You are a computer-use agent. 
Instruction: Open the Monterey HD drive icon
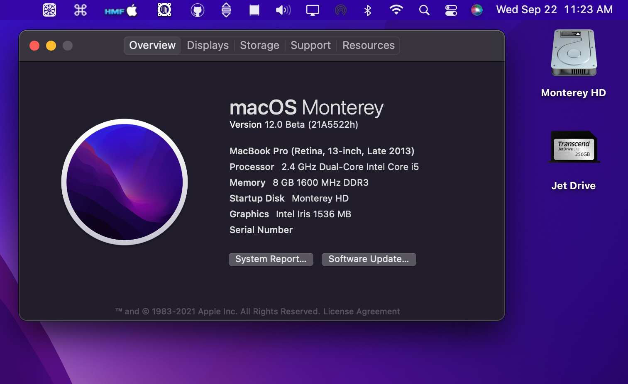[x=574, y=53]
